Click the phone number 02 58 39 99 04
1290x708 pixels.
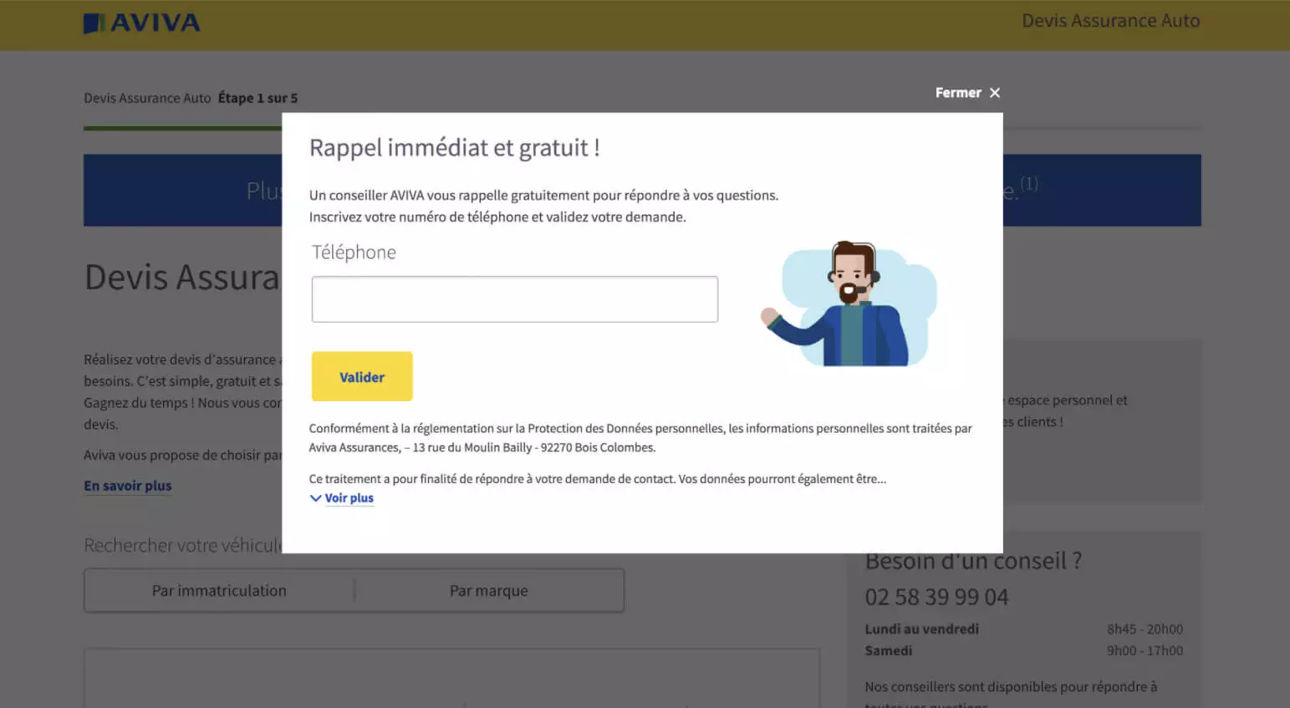click(x=936, y=597)
